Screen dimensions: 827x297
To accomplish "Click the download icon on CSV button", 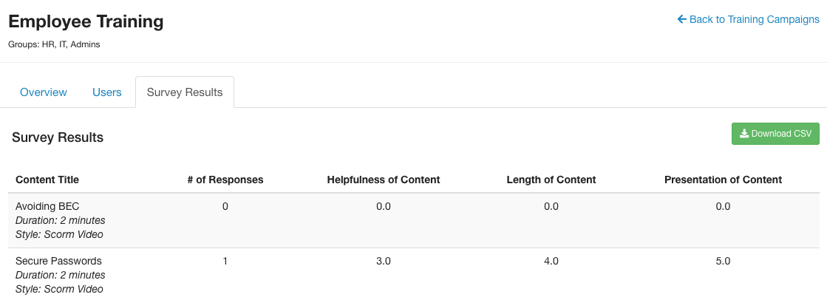I will [x=744, y=134].
